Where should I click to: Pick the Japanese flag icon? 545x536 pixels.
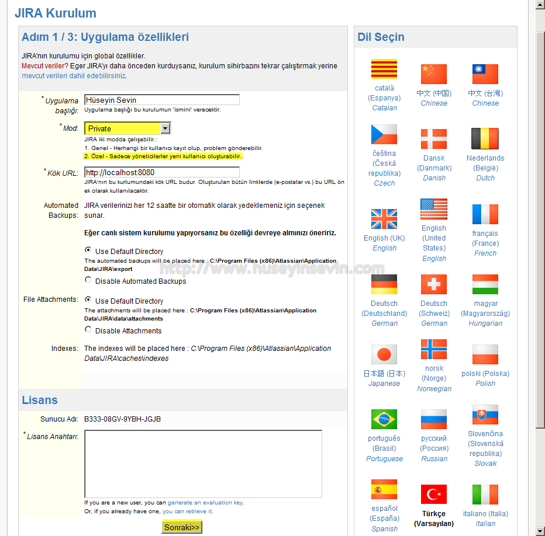[x=384, y=354]
